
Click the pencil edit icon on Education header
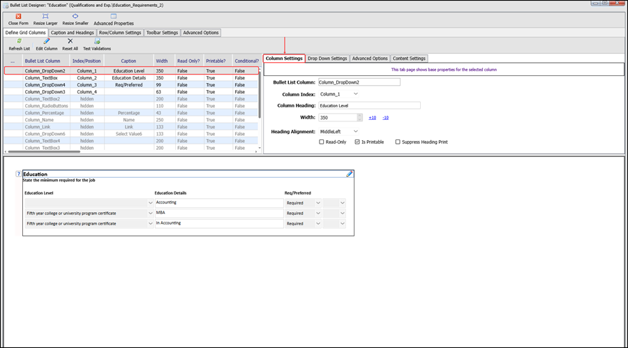(350, 174)
